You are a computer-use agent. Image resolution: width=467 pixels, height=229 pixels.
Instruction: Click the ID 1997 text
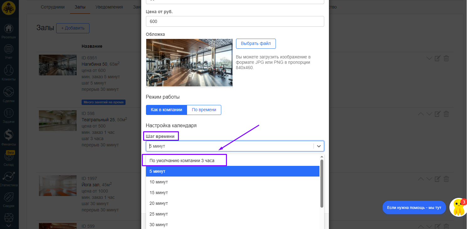coord(89,178)
